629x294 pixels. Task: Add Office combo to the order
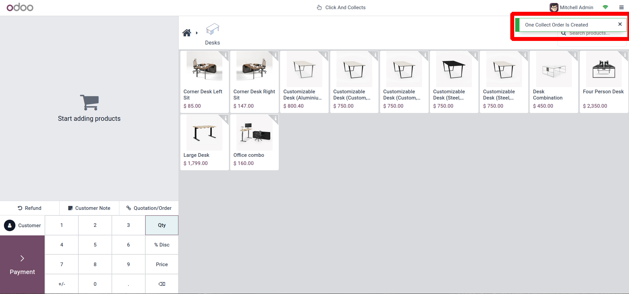tap(254, 142)
